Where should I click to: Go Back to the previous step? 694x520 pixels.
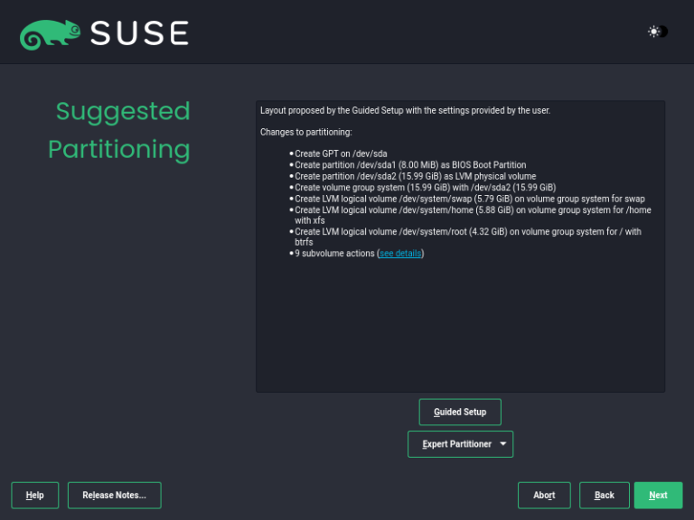(x=605, y=495)
